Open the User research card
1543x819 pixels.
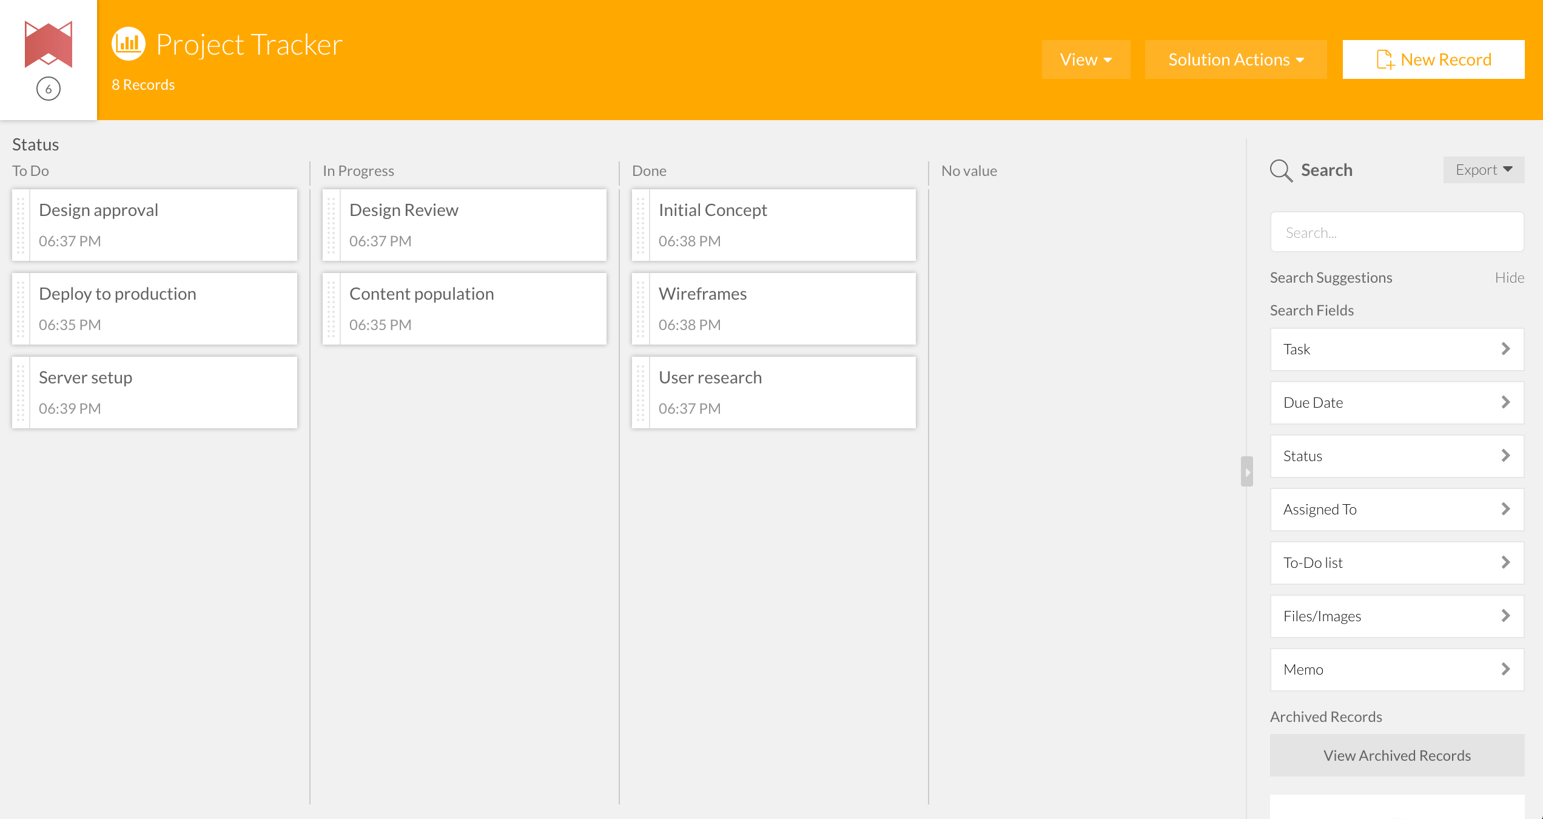click(774, 393)
